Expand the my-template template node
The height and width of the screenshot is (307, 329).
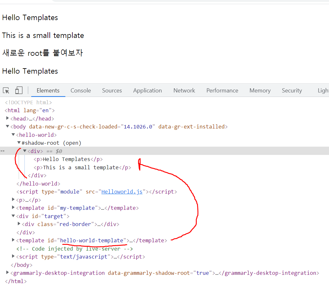click(x=13, y=208)
